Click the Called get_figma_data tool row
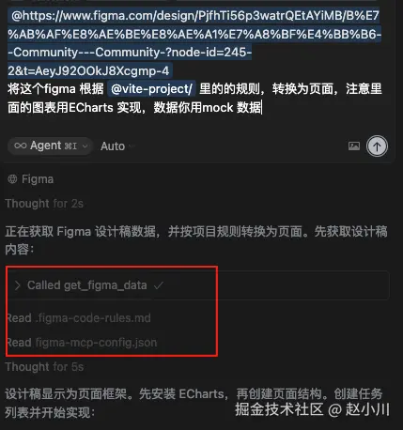This screenshot has width=403, height=430. point(197,285)
